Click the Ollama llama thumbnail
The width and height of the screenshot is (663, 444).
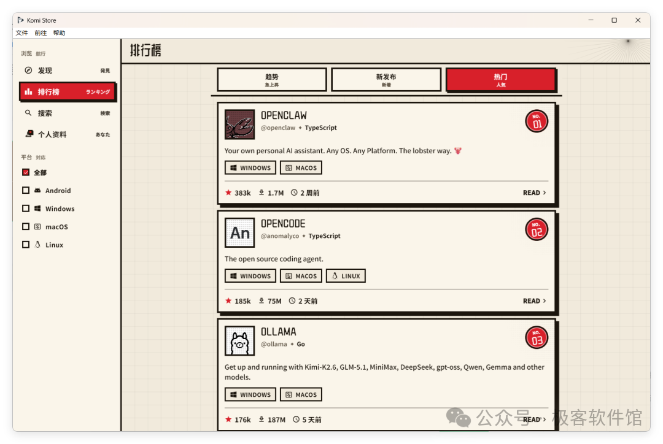(240, 340)
